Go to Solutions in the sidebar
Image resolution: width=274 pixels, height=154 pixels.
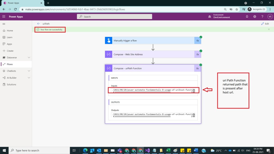tap(11, 84)
